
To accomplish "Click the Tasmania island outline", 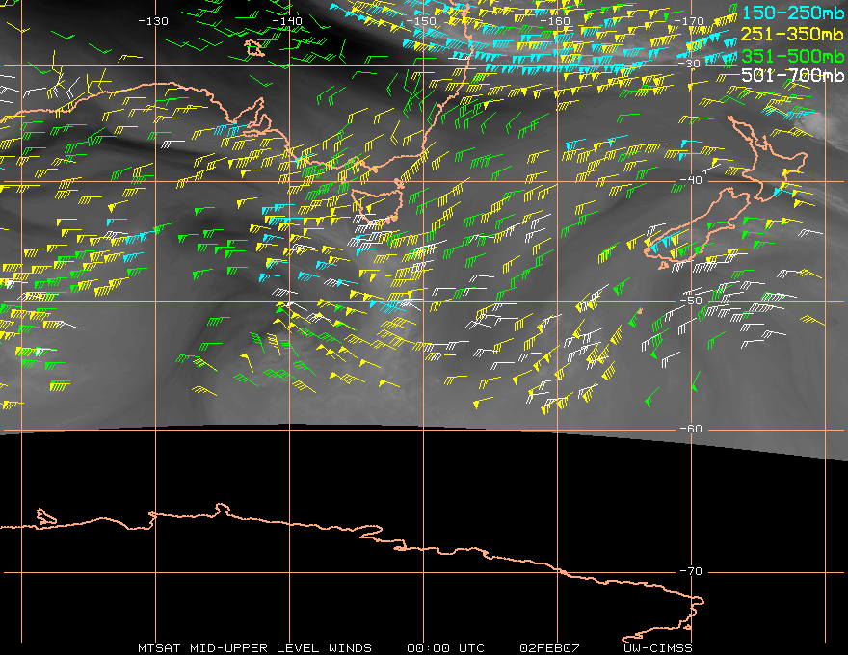I will pyautogui.click(x=374, y=205).
